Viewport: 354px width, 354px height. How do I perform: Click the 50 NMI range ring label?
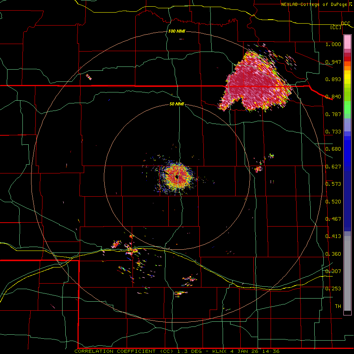(x=177, y=104)
